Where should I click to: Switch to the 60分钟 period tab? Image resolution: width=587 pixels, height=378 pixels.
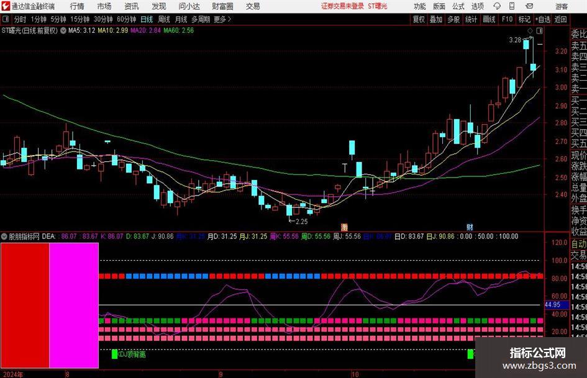126,19
